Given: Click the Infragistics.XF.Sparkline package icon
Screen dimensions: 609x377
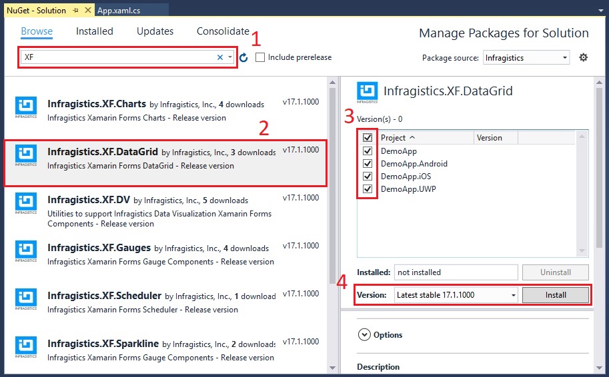Looking at the screenshot, I should pyautogui.click(x=26, y=347).
